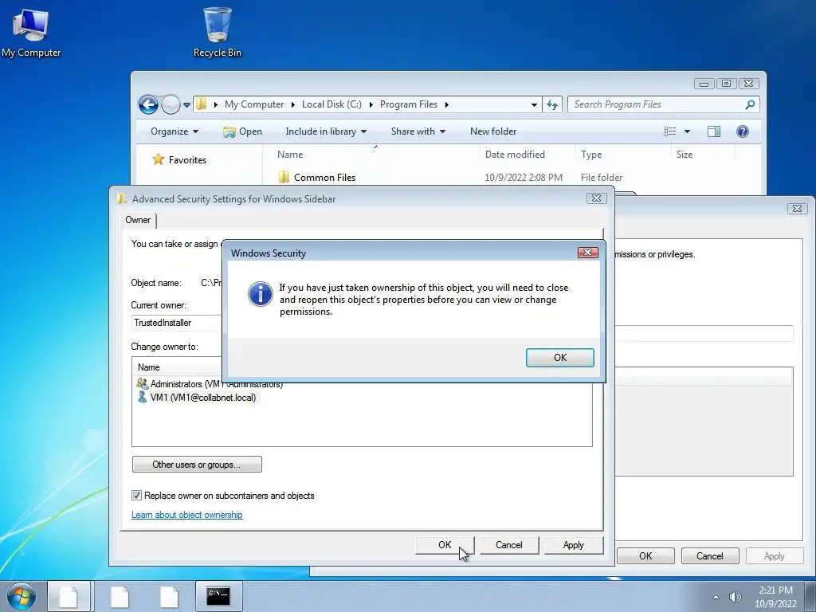The height and width of the screenshot is (612, 816).
Task: Open the Share with menu
Action: pos(418,131)
